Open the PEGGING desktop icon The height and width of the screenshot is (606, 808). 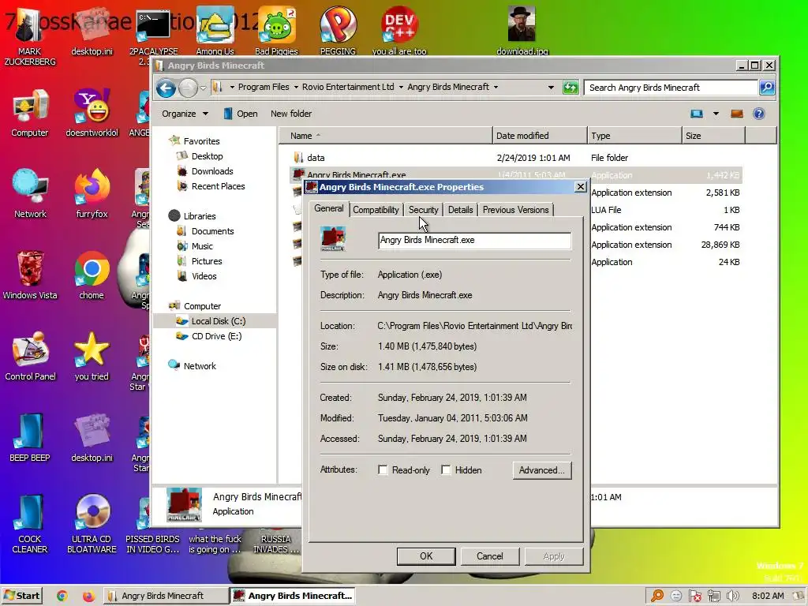point(338,29)
